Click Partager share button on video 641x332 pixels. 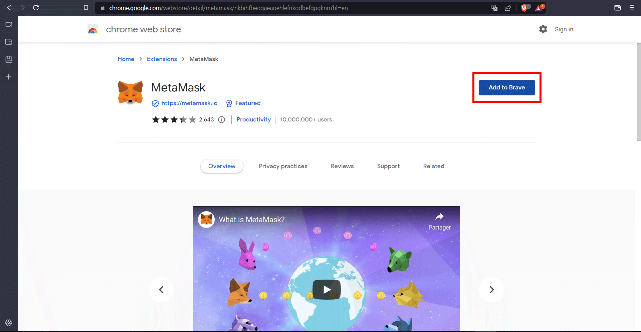[x=440, y=222]
